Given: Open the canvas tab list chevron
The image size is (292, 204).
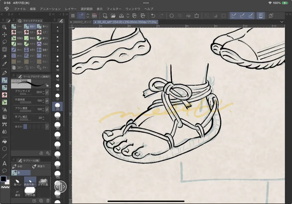Looking at the screenshot, I should tap(282, 22).
